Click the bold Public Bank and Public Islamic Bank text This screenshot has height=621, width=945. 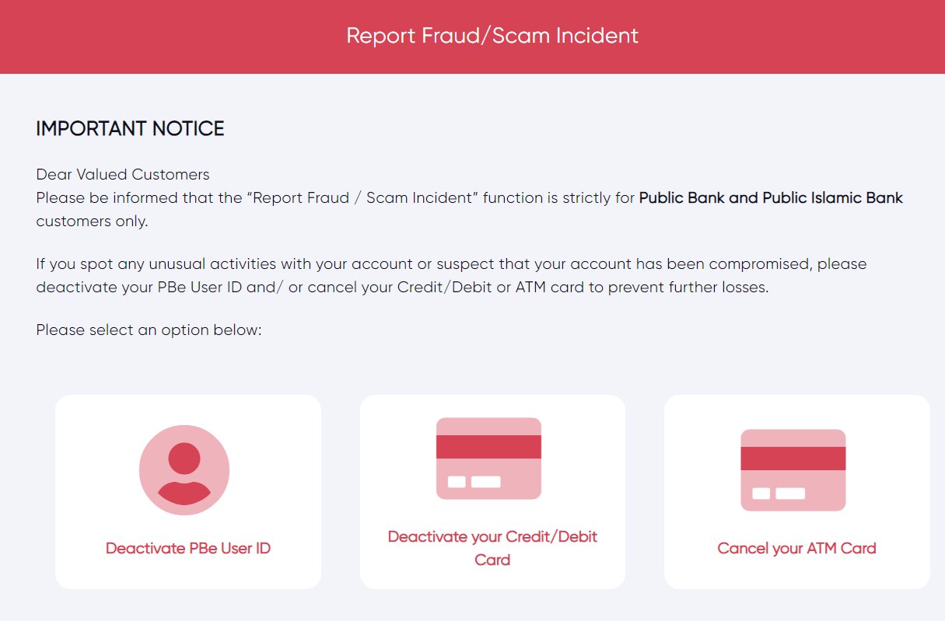click(771, 197)
